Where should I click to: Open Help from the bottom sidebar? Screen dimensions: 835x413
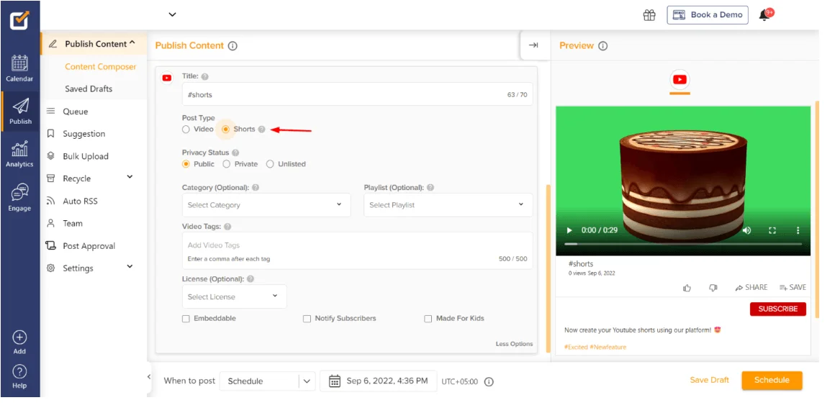click(19, 375)
